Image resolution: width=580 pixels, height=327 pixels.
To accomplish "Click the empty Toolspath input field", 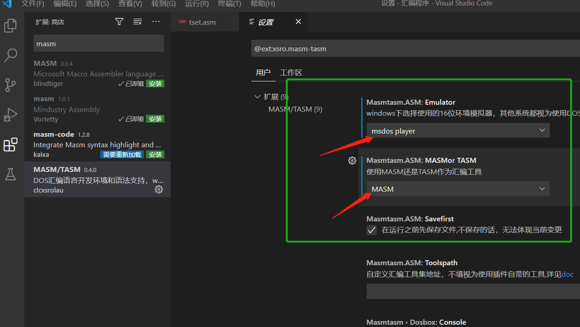I will pyautogui.click(x=473, y=291).
